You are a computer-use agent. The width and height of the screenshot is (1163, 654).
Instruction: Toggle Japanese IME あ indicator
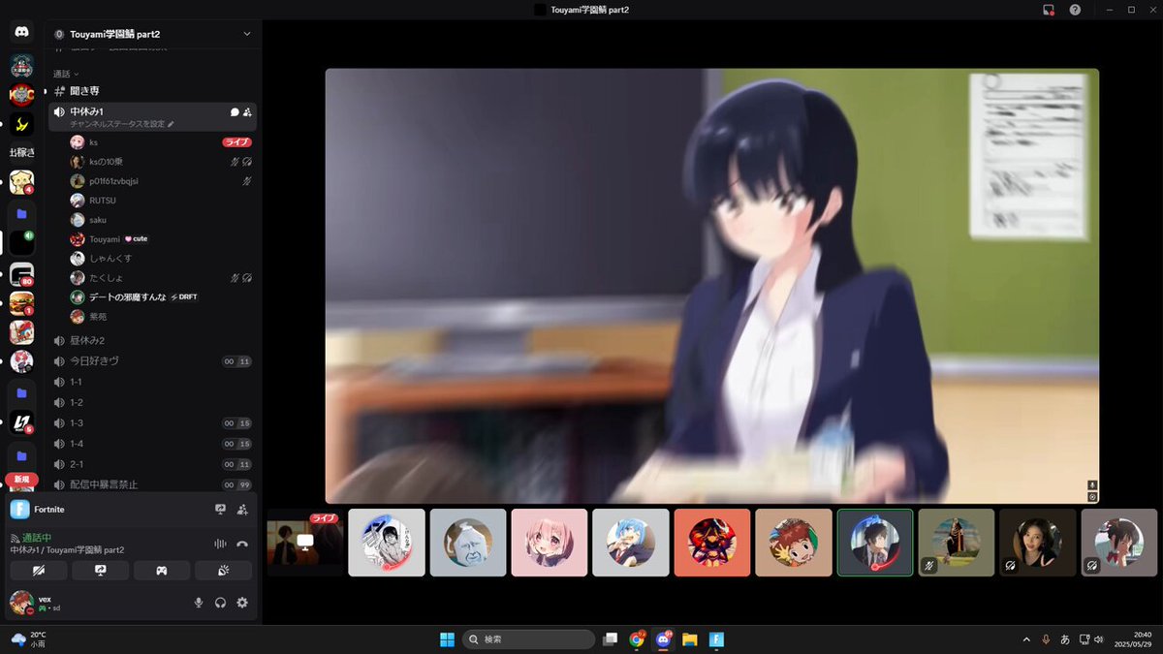click(x=1065, y=639)
